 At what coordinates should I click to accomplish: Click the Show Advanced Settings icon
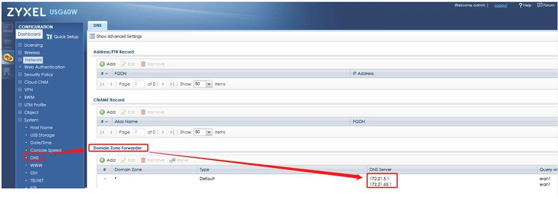click(x=92, y=36)
